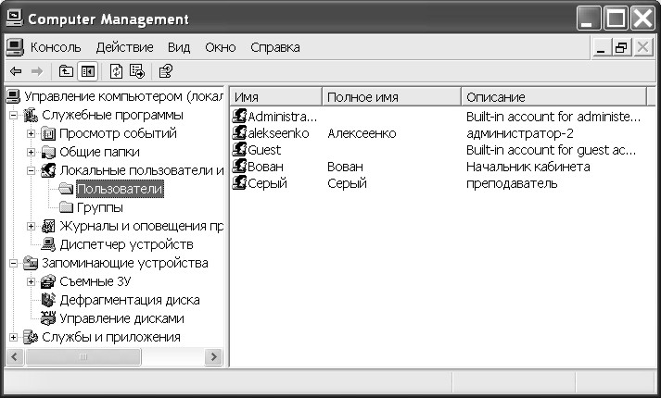Collapse the Служебные программы node
Image resolution: width=661 pixels, height=398 pixels.
click(x=14, y=115)
